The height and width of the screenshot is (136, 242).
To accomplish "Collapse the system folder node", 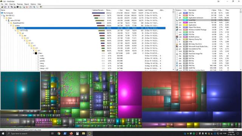I will click(x=11, y=25).
